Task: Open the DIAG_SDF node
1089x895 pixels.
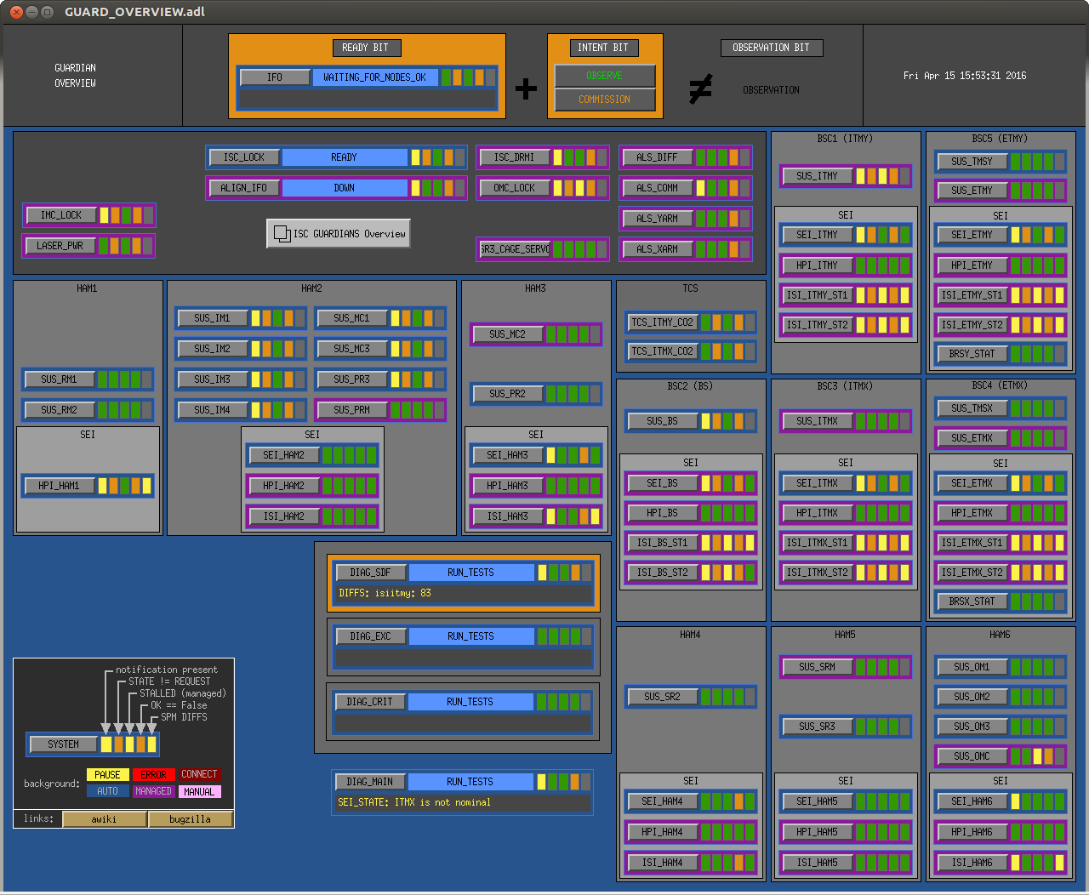Action: tap(371, 573)
